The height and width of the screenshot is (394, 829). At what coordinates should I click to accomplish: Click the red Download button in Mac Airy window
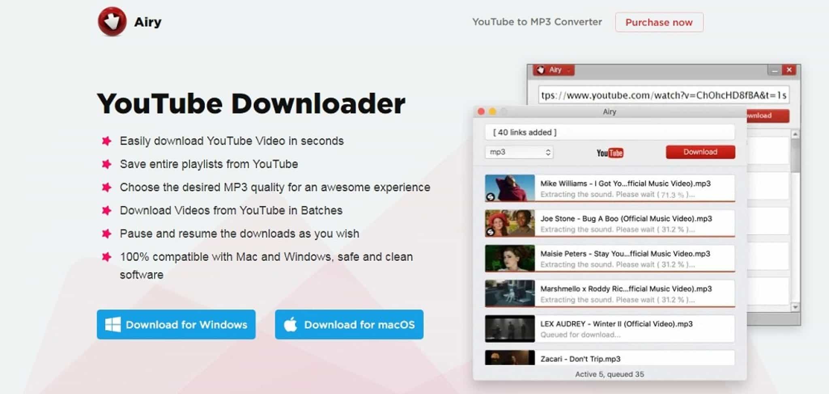(x=700, y=152)
